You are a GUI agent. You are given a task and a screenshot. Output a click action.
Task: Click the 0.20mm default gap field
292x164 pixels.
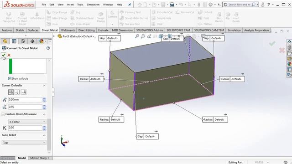pyautogui.click(x=26, y=100)
